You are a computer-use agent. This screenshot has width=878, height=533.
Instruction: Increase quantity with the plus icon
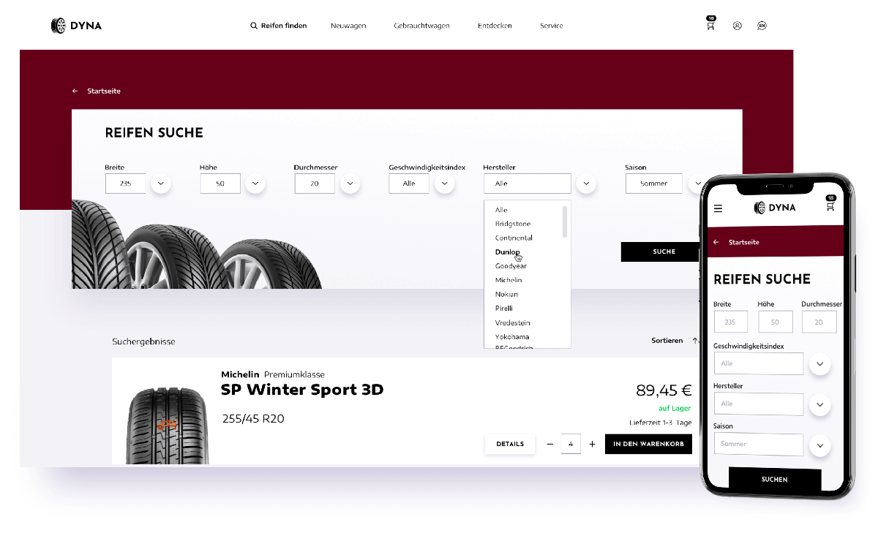coord(592,444)
